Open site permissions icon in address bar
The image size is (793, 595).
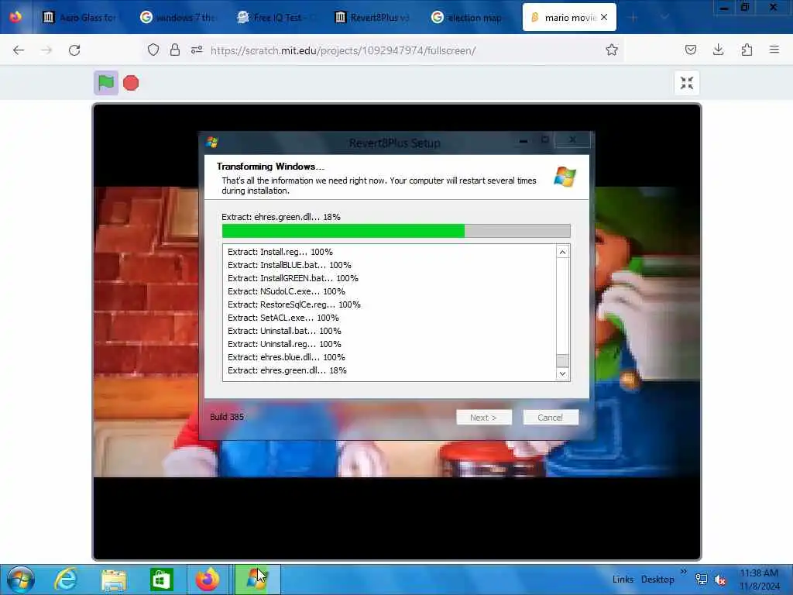point(197,50)
